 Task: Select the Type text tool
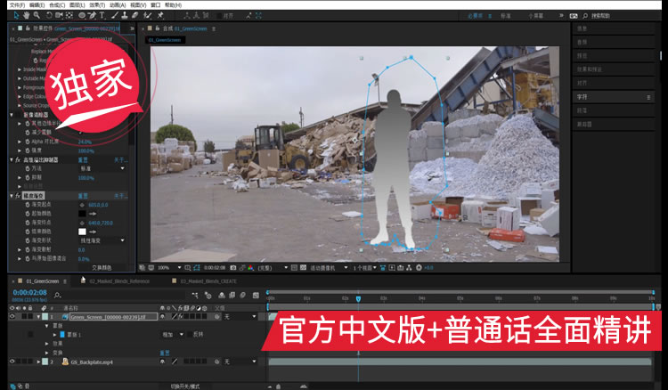tap(102, 15)
